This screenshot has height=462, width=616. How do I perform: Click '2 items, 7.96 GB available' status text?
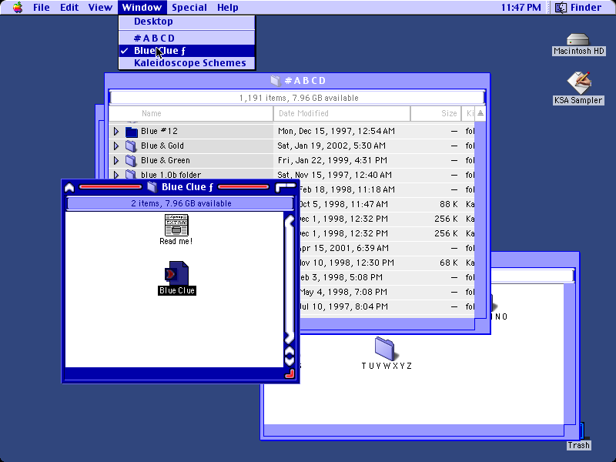tap(181, 203)
